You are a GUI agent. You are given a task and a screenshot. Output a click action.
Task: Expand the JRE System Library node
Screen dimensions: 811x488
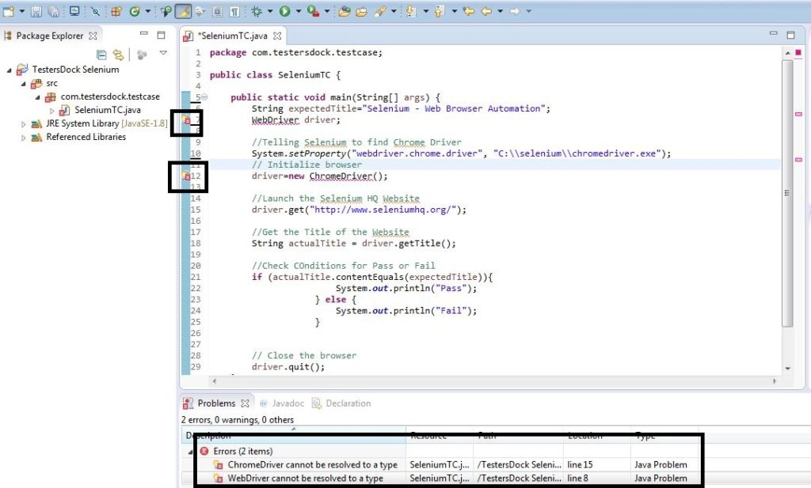[x=23, y=124]
